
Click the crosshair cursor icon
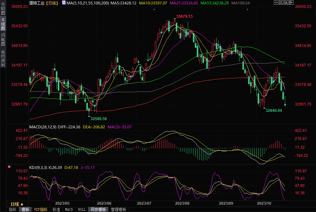point(276,3)
